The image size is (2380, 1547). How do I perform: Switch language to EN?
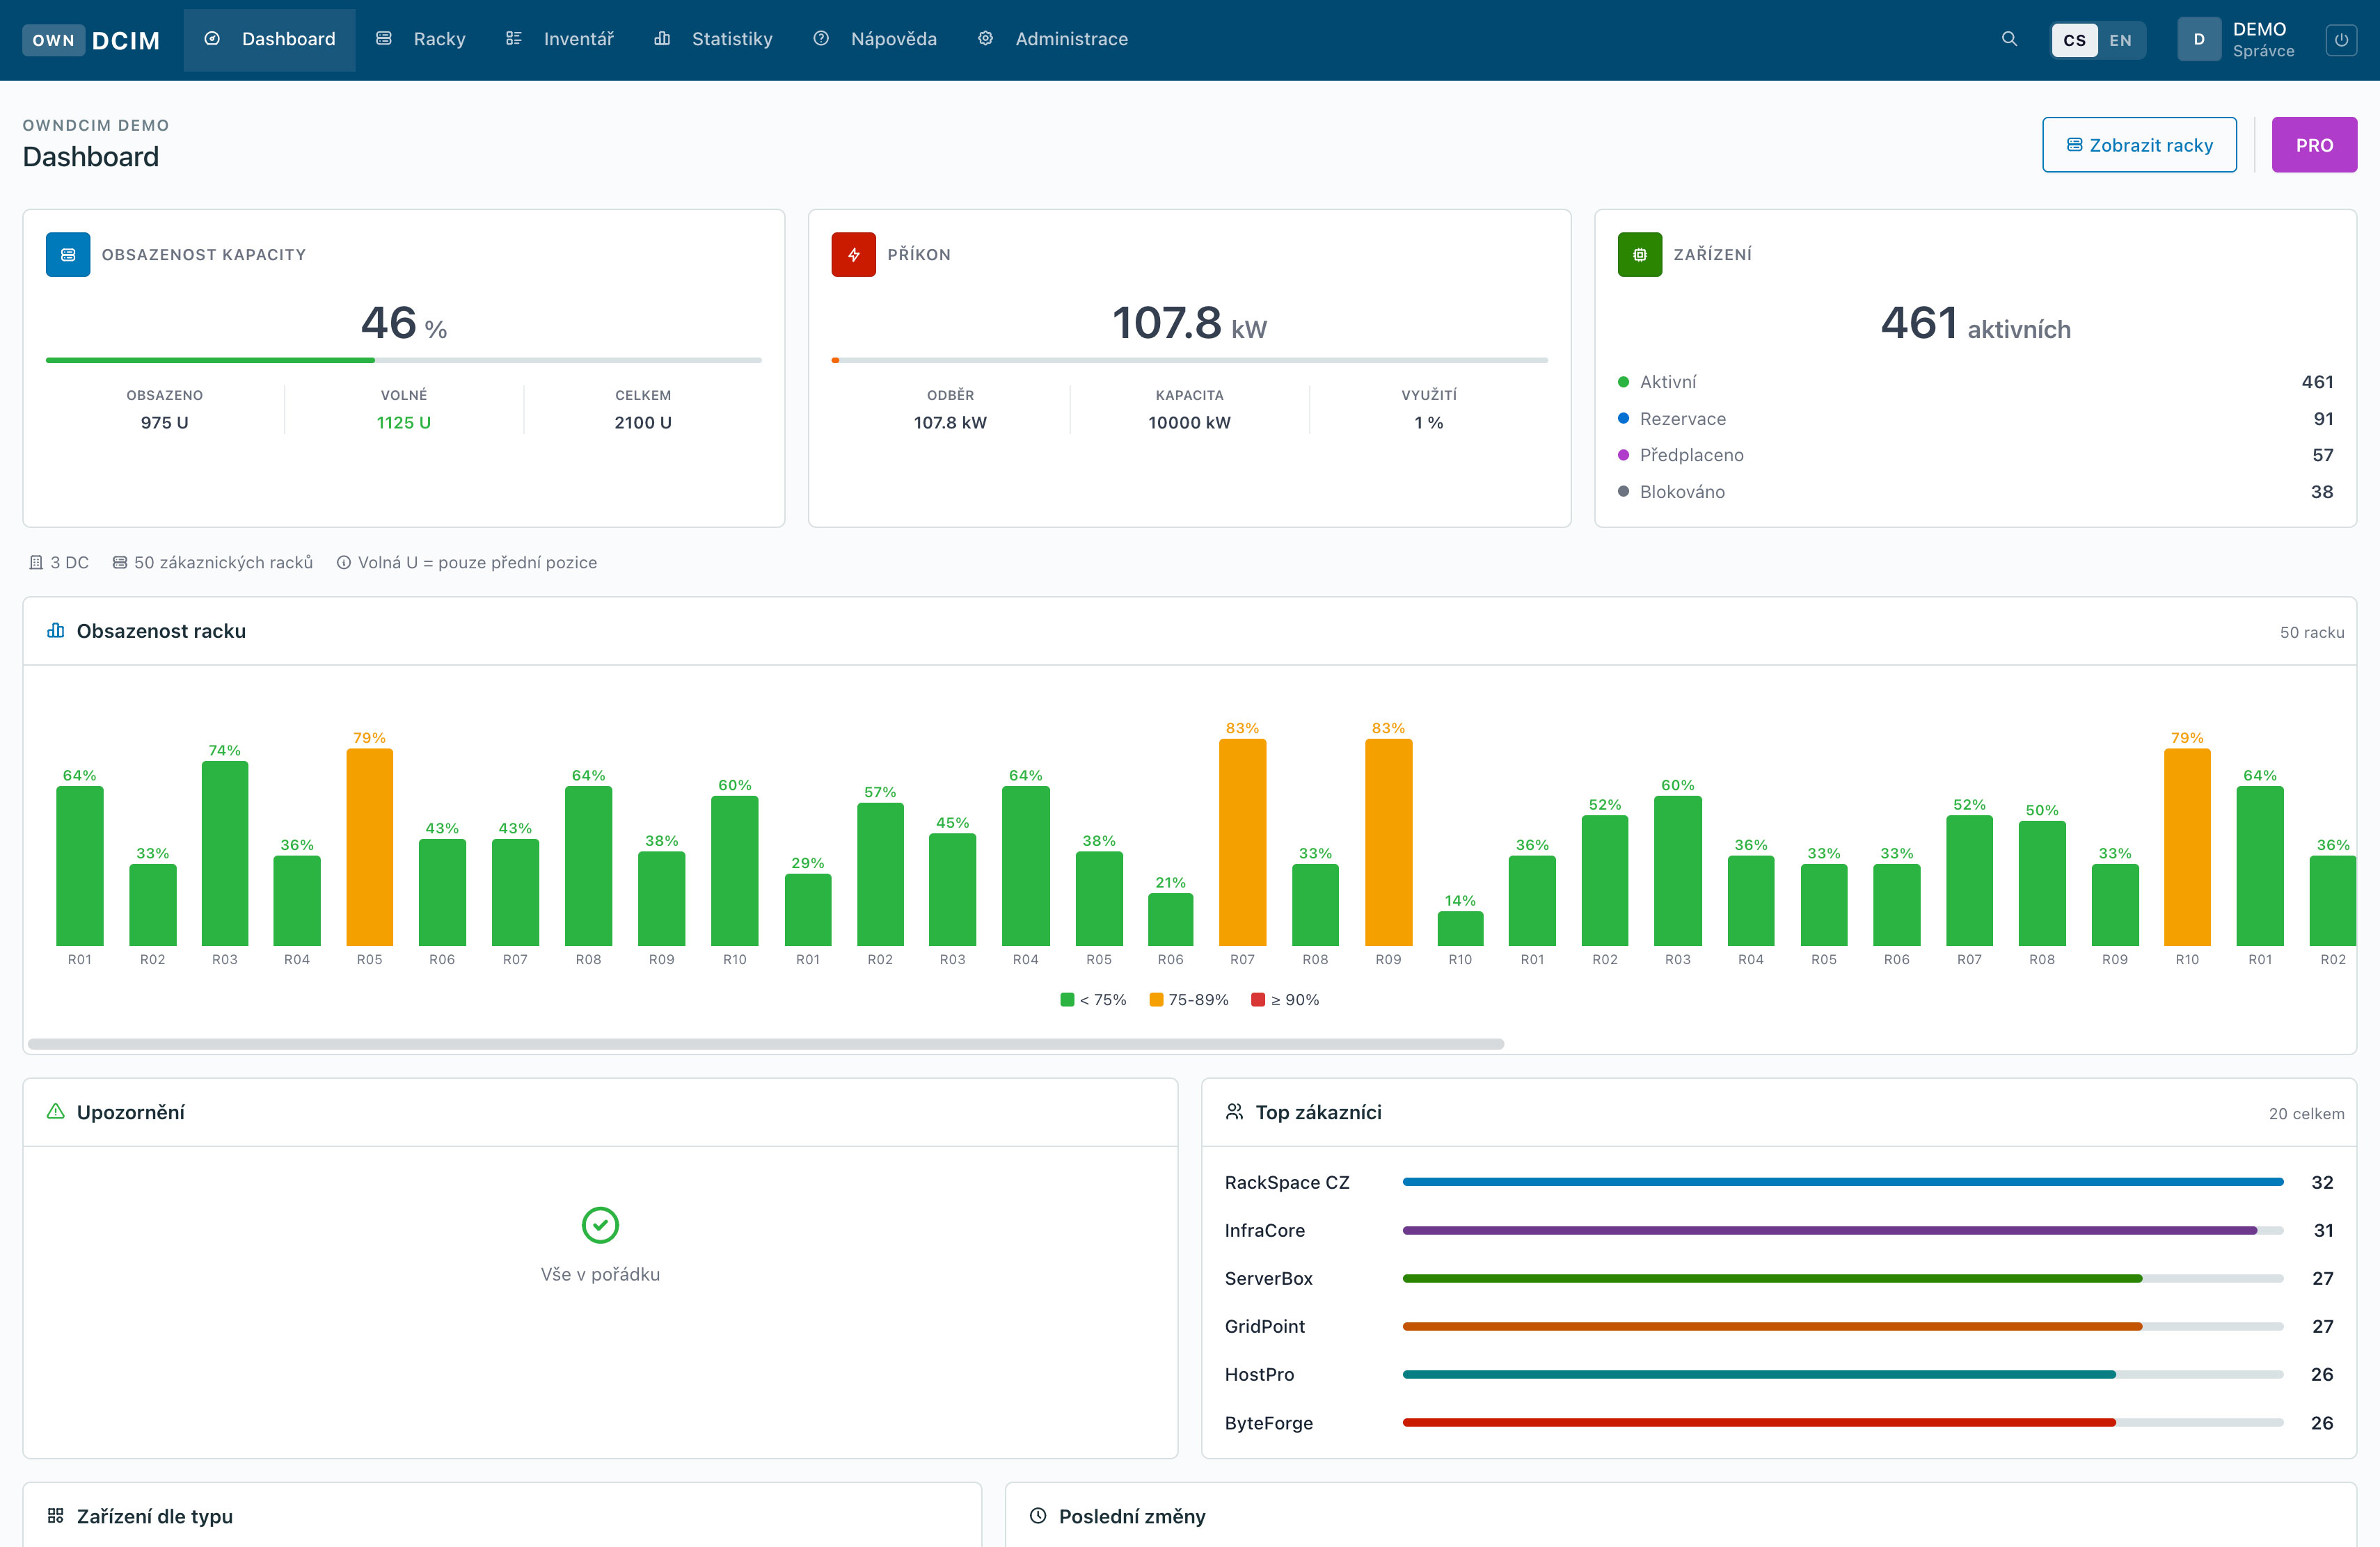2120,40
